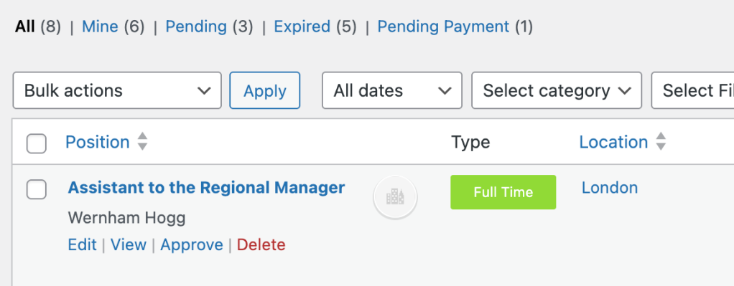Show All listings
The height and width of the screenshot is (286, 734).
point(25,27)
